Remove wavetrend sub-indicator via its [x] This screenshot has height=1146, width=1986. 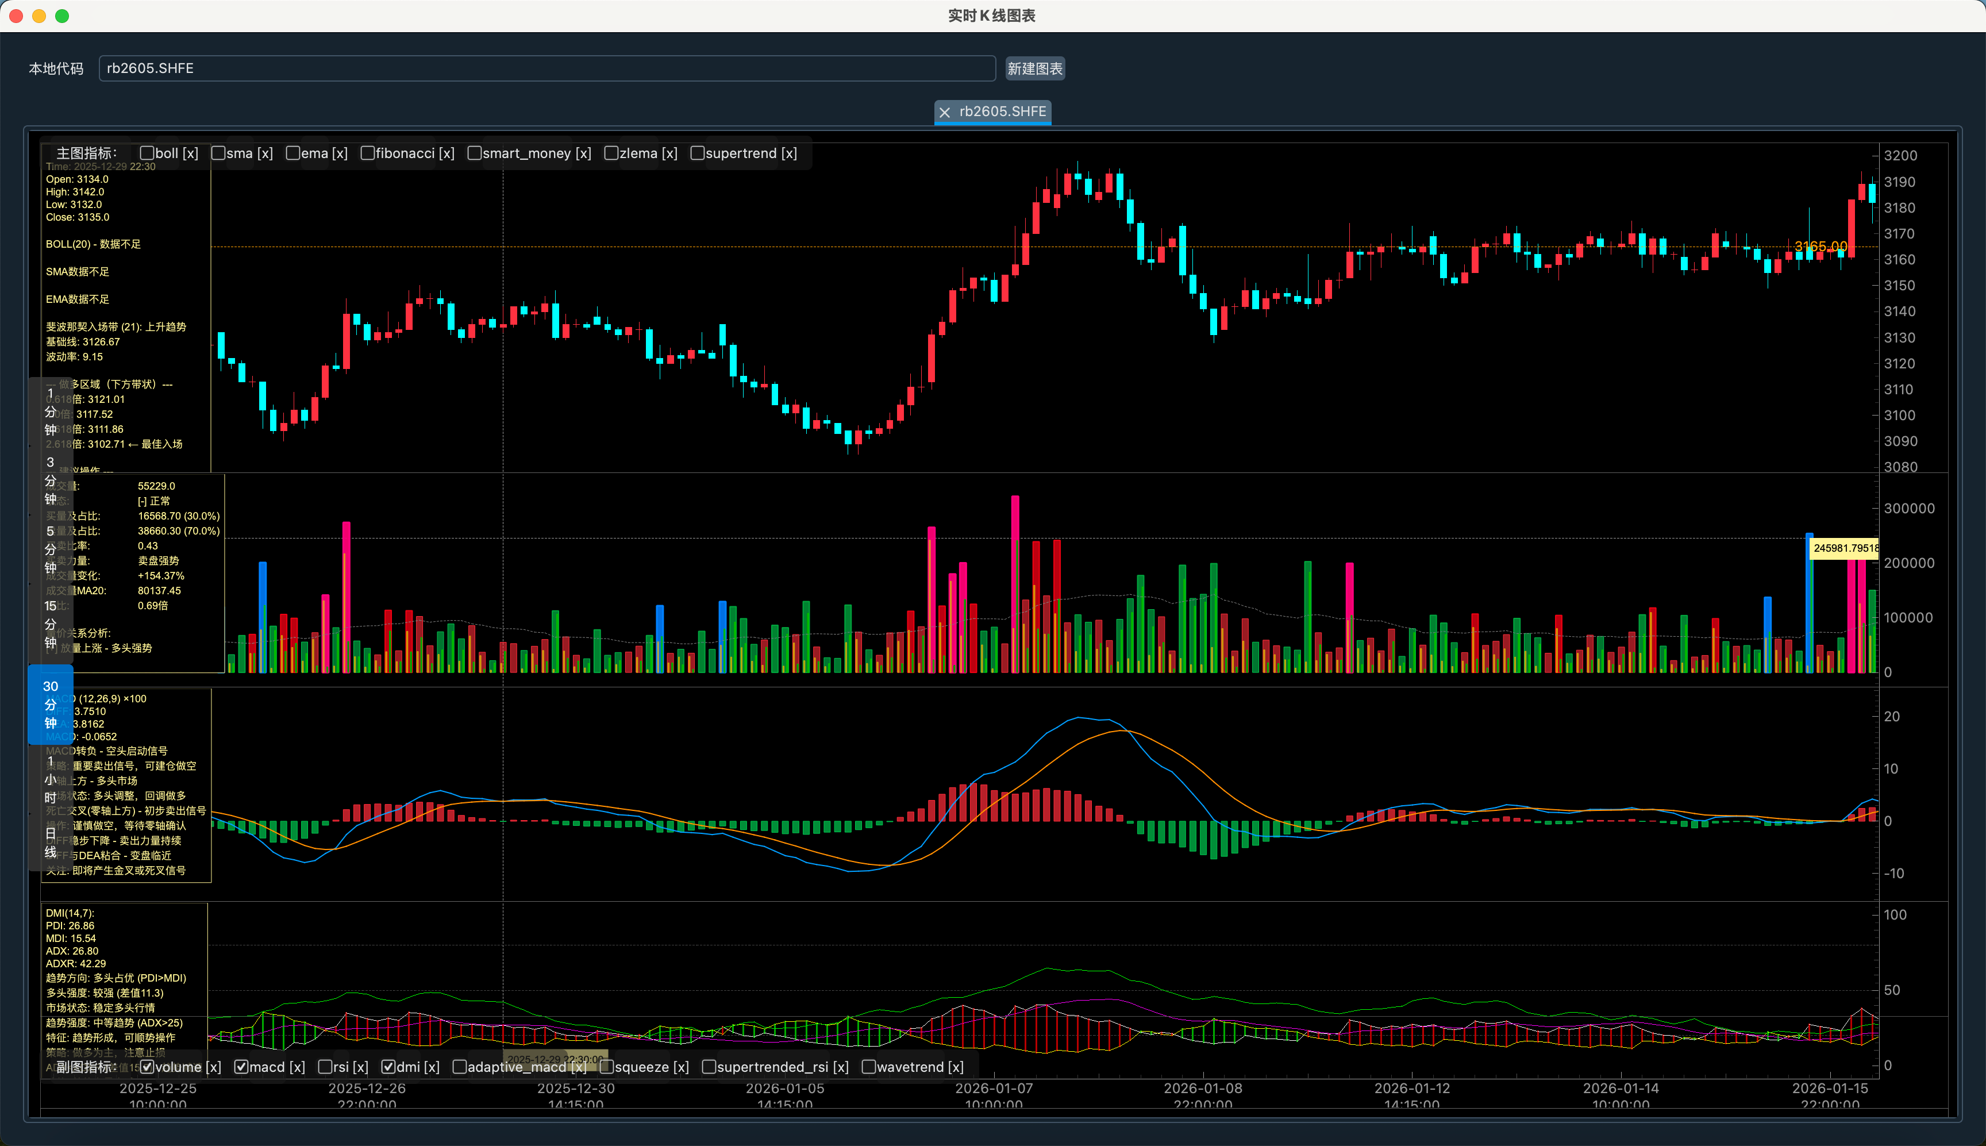[955, 1067]
